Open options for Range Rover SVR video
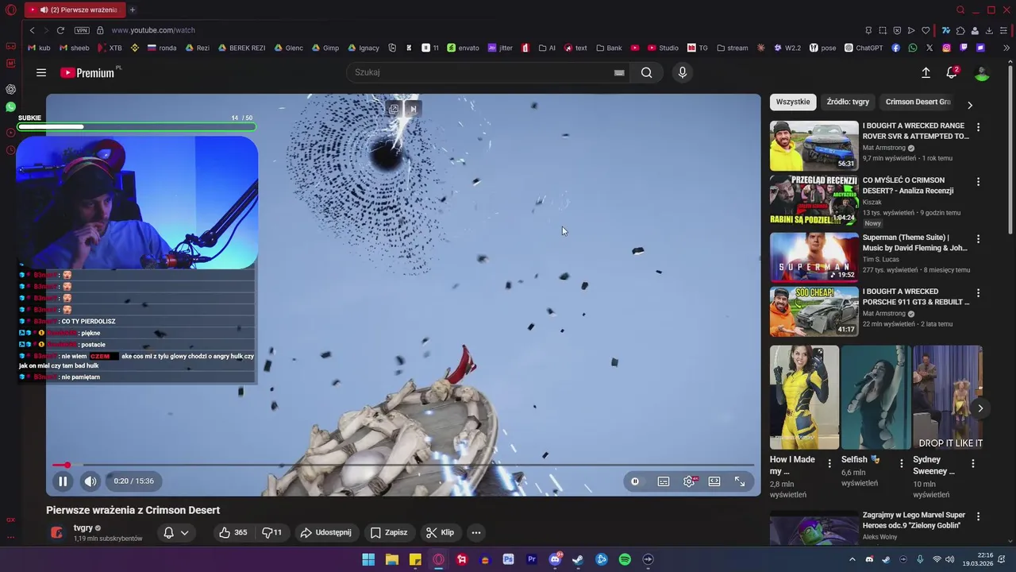 [x=978, y=127]
